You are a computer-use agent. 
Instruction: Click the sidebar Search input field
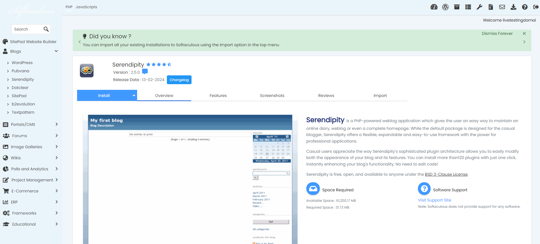click(x=27, y=29)
